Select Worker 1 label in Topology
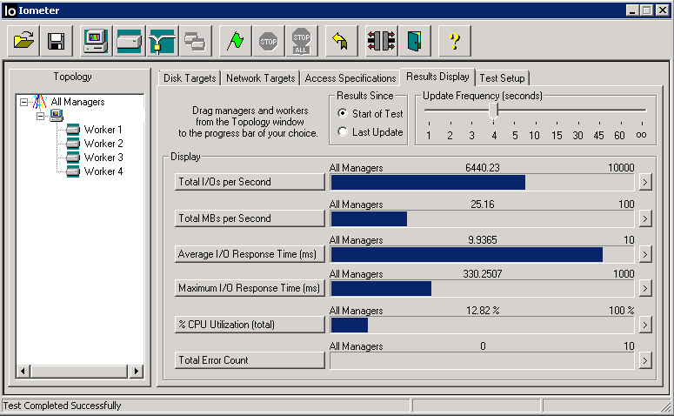 (103, 130)
